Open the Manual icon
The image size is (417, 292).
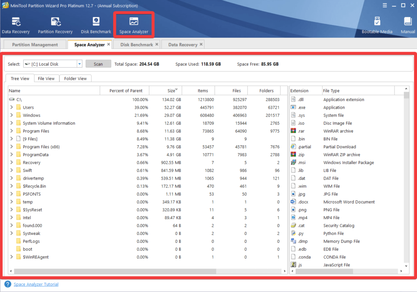click(x=408, y=26)
